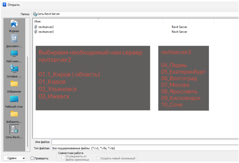Open the Избранное folder shortcut
The image size is (239, 163).
[x=14, y=87]
